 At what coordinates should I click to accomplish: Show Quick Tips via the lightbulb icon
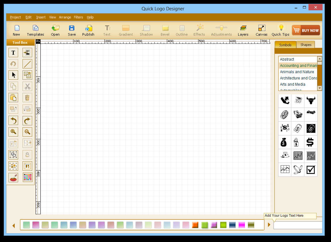pyautogui.click(x=281, y=30)
